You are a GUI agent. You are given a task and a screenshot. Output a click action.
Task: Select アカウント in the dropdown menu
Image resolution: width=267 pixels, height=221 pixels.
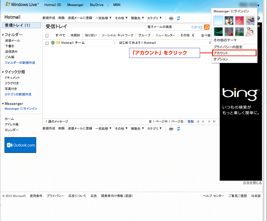click(x=234, y=53)
